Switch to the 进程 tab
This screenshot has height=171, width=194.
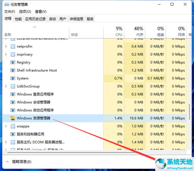(8, 19)
